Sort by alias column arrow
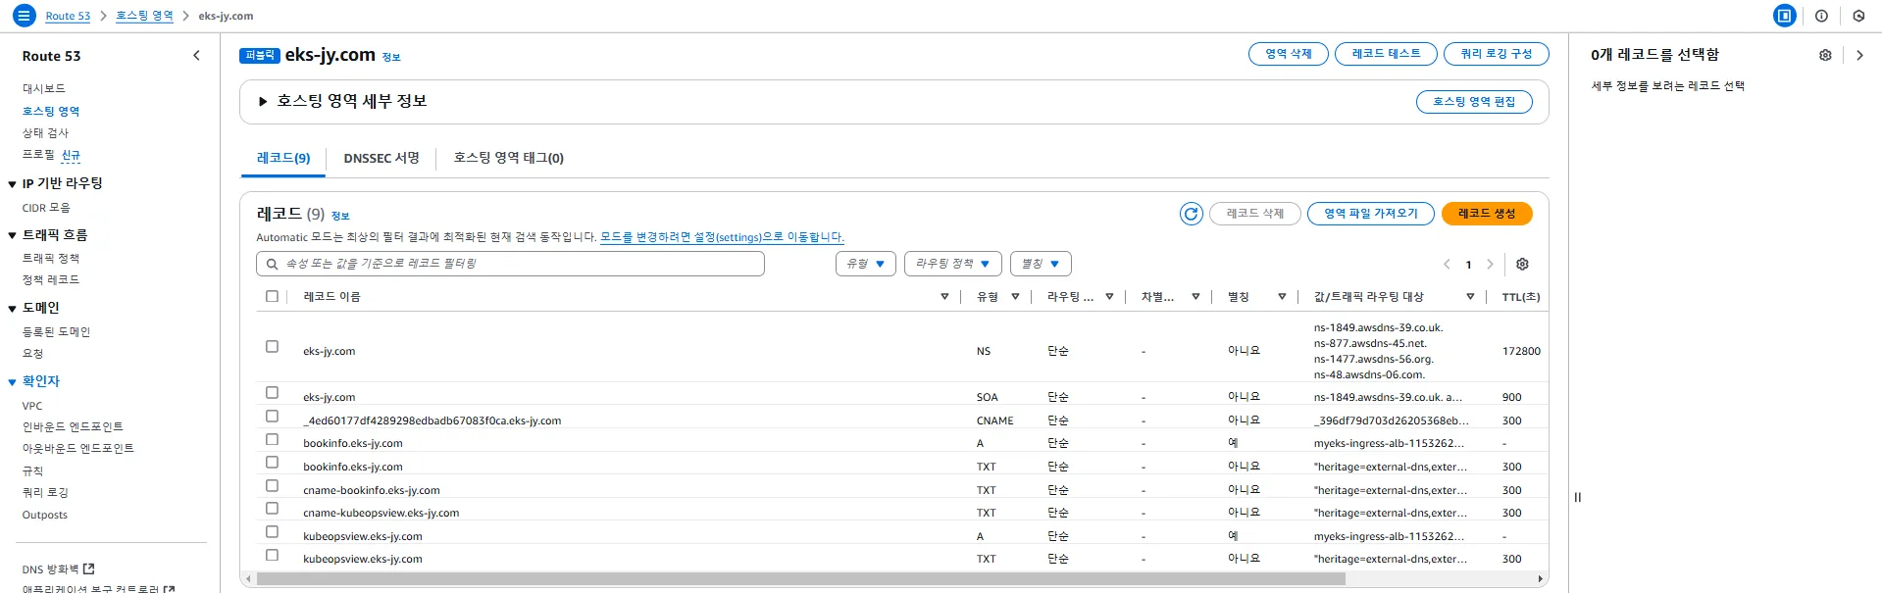This screenshot has height=593, width=1882. (1282, 297)
